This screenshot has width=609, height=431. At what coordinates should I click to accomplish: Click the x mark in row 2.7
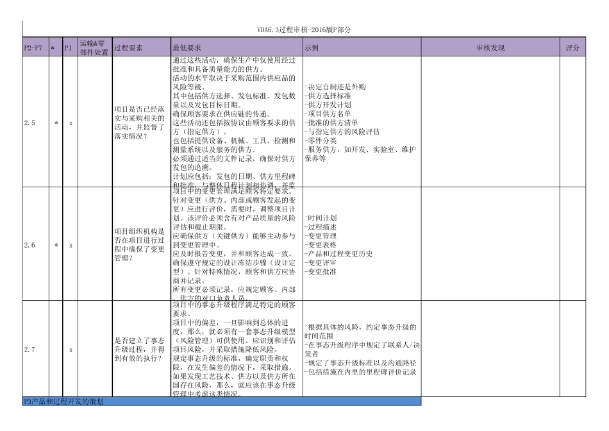coord(71,350)
